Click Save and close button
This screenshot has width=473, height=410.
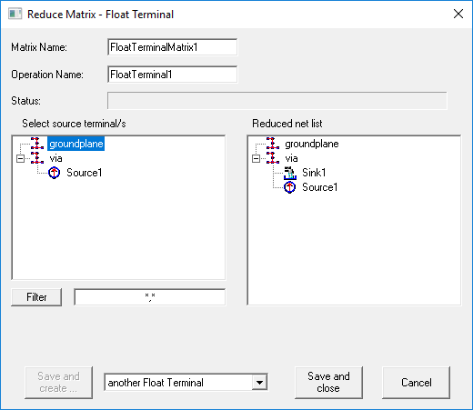coord(328,383)
